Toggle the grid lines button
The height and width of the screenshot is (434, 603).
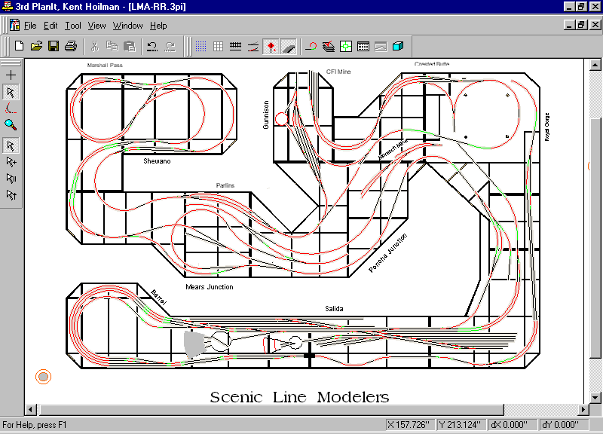pyautogui.click(x=218, y=46)
